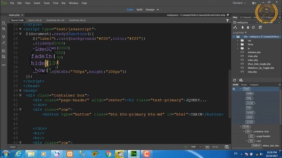Click Expand Files panel icon

pyautogui.click(x=260, y=27)
